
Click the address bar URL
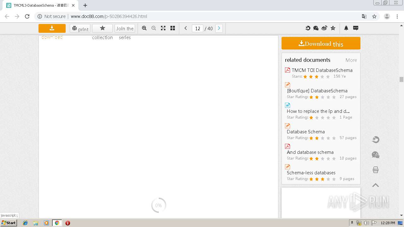point(109,16)
